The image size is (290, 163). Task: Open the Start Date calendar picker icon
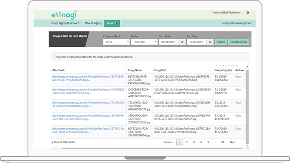tap(182, 42)
